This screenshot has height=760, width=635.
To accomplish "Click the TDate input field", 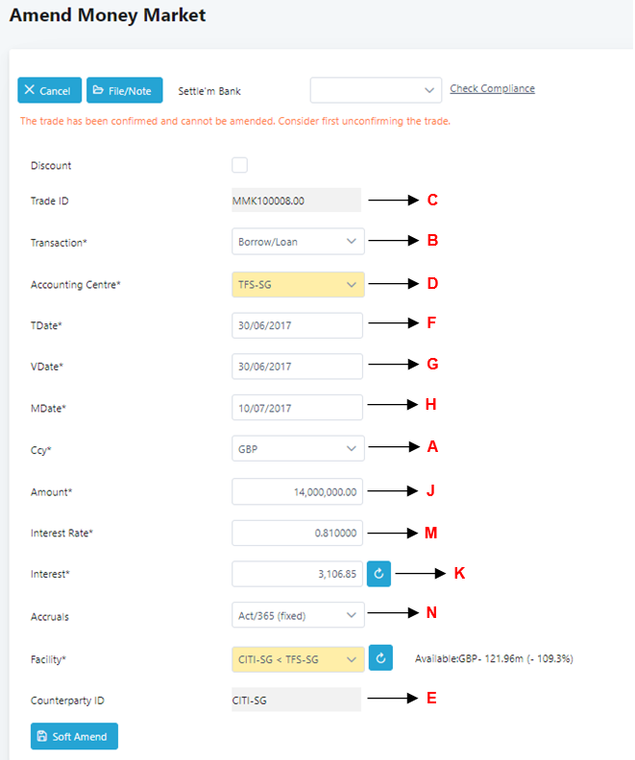I will 297,325.
